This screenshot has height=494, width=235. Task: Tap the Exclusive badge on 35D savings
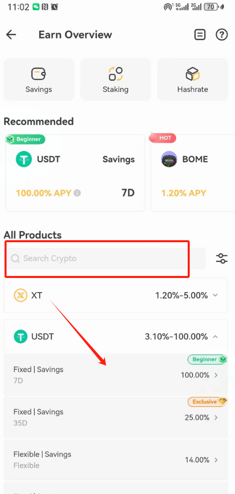pos(207,402)
